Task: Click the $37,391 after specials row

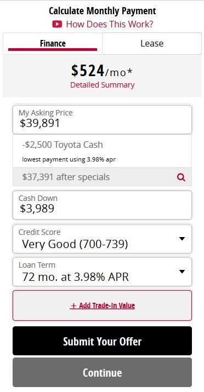Action: point(103,177)
